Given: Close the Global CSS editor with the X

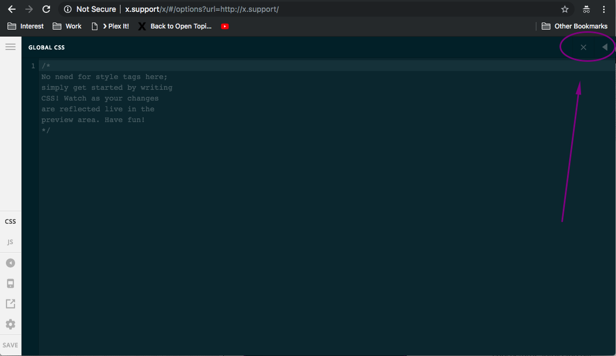Looking at the screenshot, I should (x=583, y=47).
